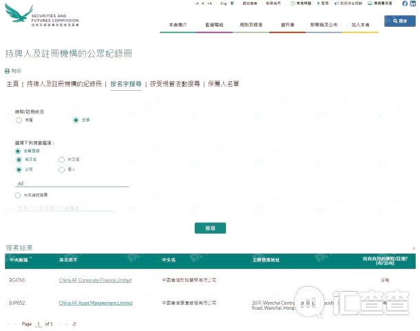Open the 聯絡我們 contact link
This screenshot has height=331, width=420.
point(273,3)
